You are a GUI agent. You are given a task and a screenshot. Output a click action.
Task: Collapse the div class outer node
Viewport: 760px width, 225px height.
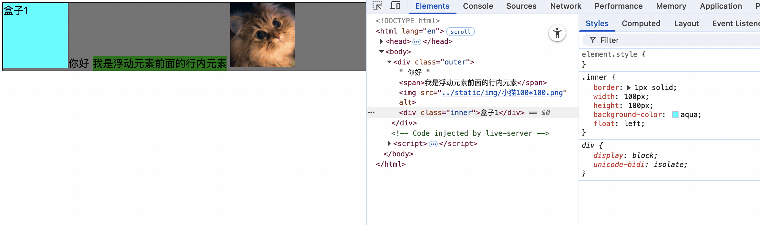click(389, 62)
